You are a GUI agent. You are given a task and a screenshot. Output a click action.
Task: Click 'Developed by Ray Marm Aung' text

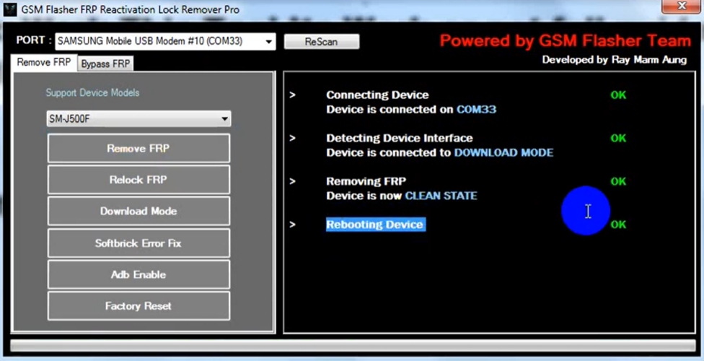tap(615, 60)
